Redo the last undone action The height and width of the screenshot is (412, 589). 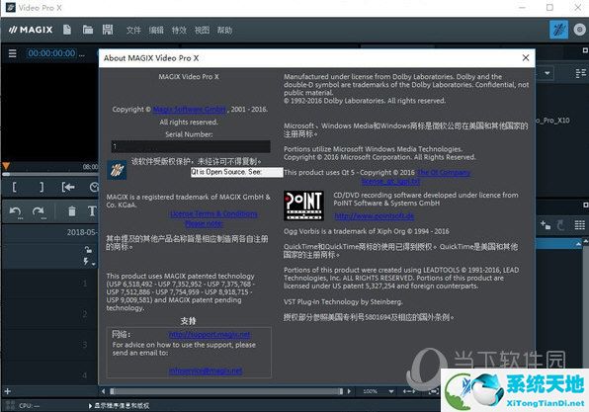[x=39, y=212]
